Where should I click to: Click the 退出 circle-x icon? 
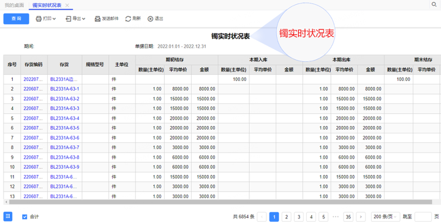pyautogui.click(x=151, y=19)
